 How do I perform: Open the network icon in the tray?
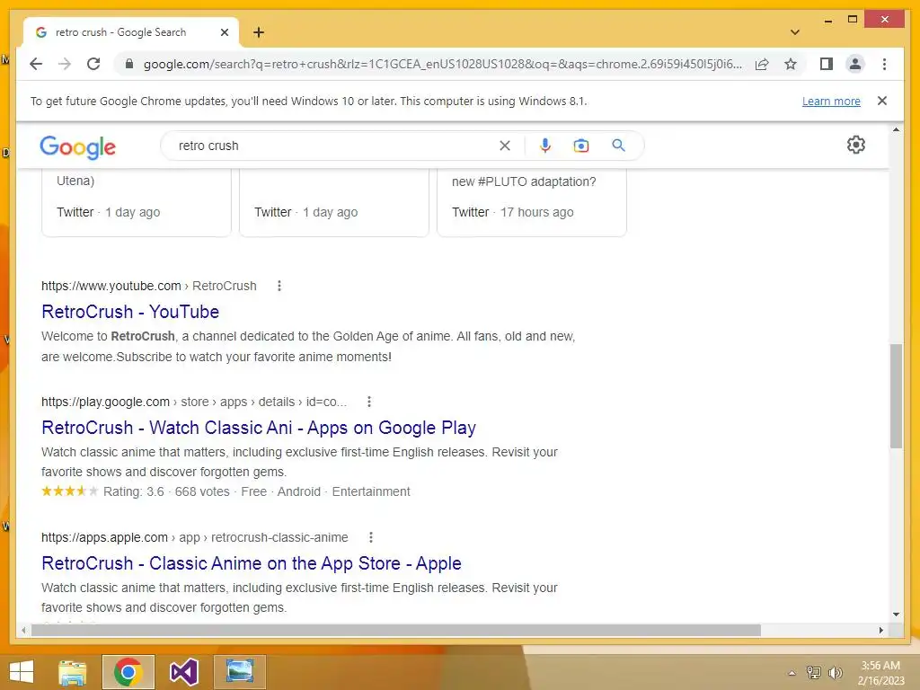814,673
